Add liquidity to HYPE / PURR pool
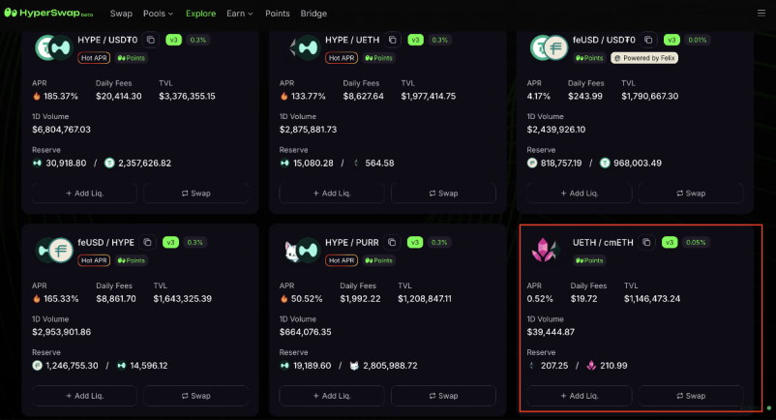 [332, 396]
